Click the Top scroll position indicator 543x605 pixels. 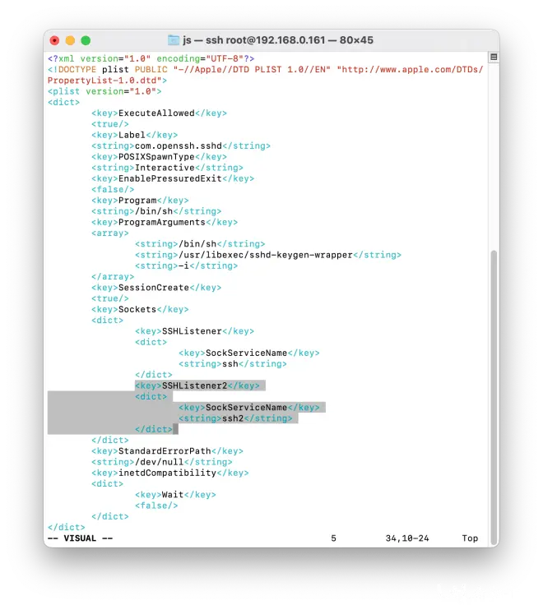[x=470, y=538]
